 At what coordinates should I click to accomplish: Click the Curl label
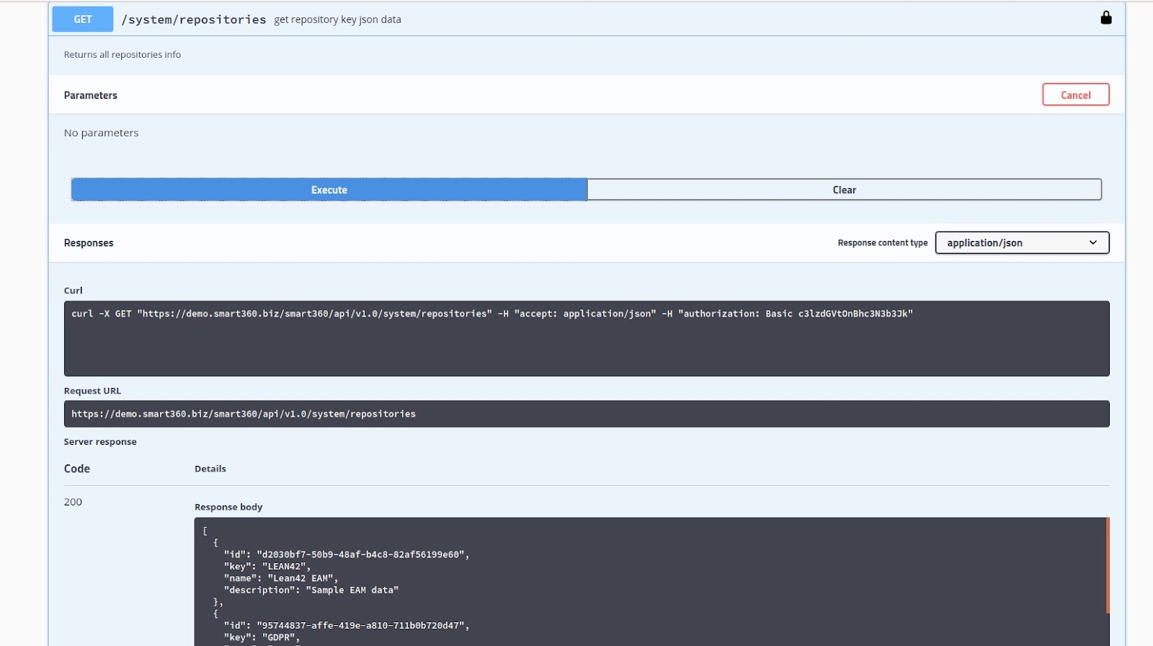pos(74,291)
